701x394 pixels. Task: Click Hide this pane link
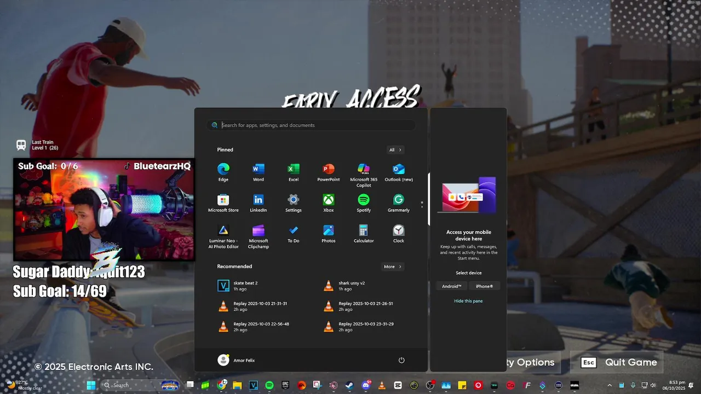pos(468,301)
